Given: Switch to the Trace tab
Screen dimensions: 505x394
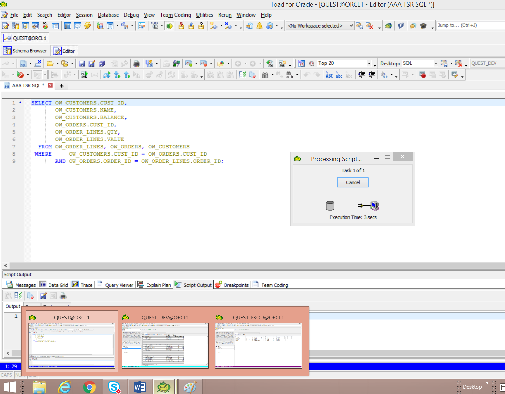Looking at the screenshot, I should pos(82,285).
